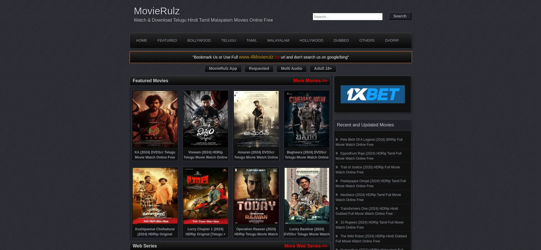Open the KA (2024) movie poster
The image size is (541, 250).
coord(155,119)
